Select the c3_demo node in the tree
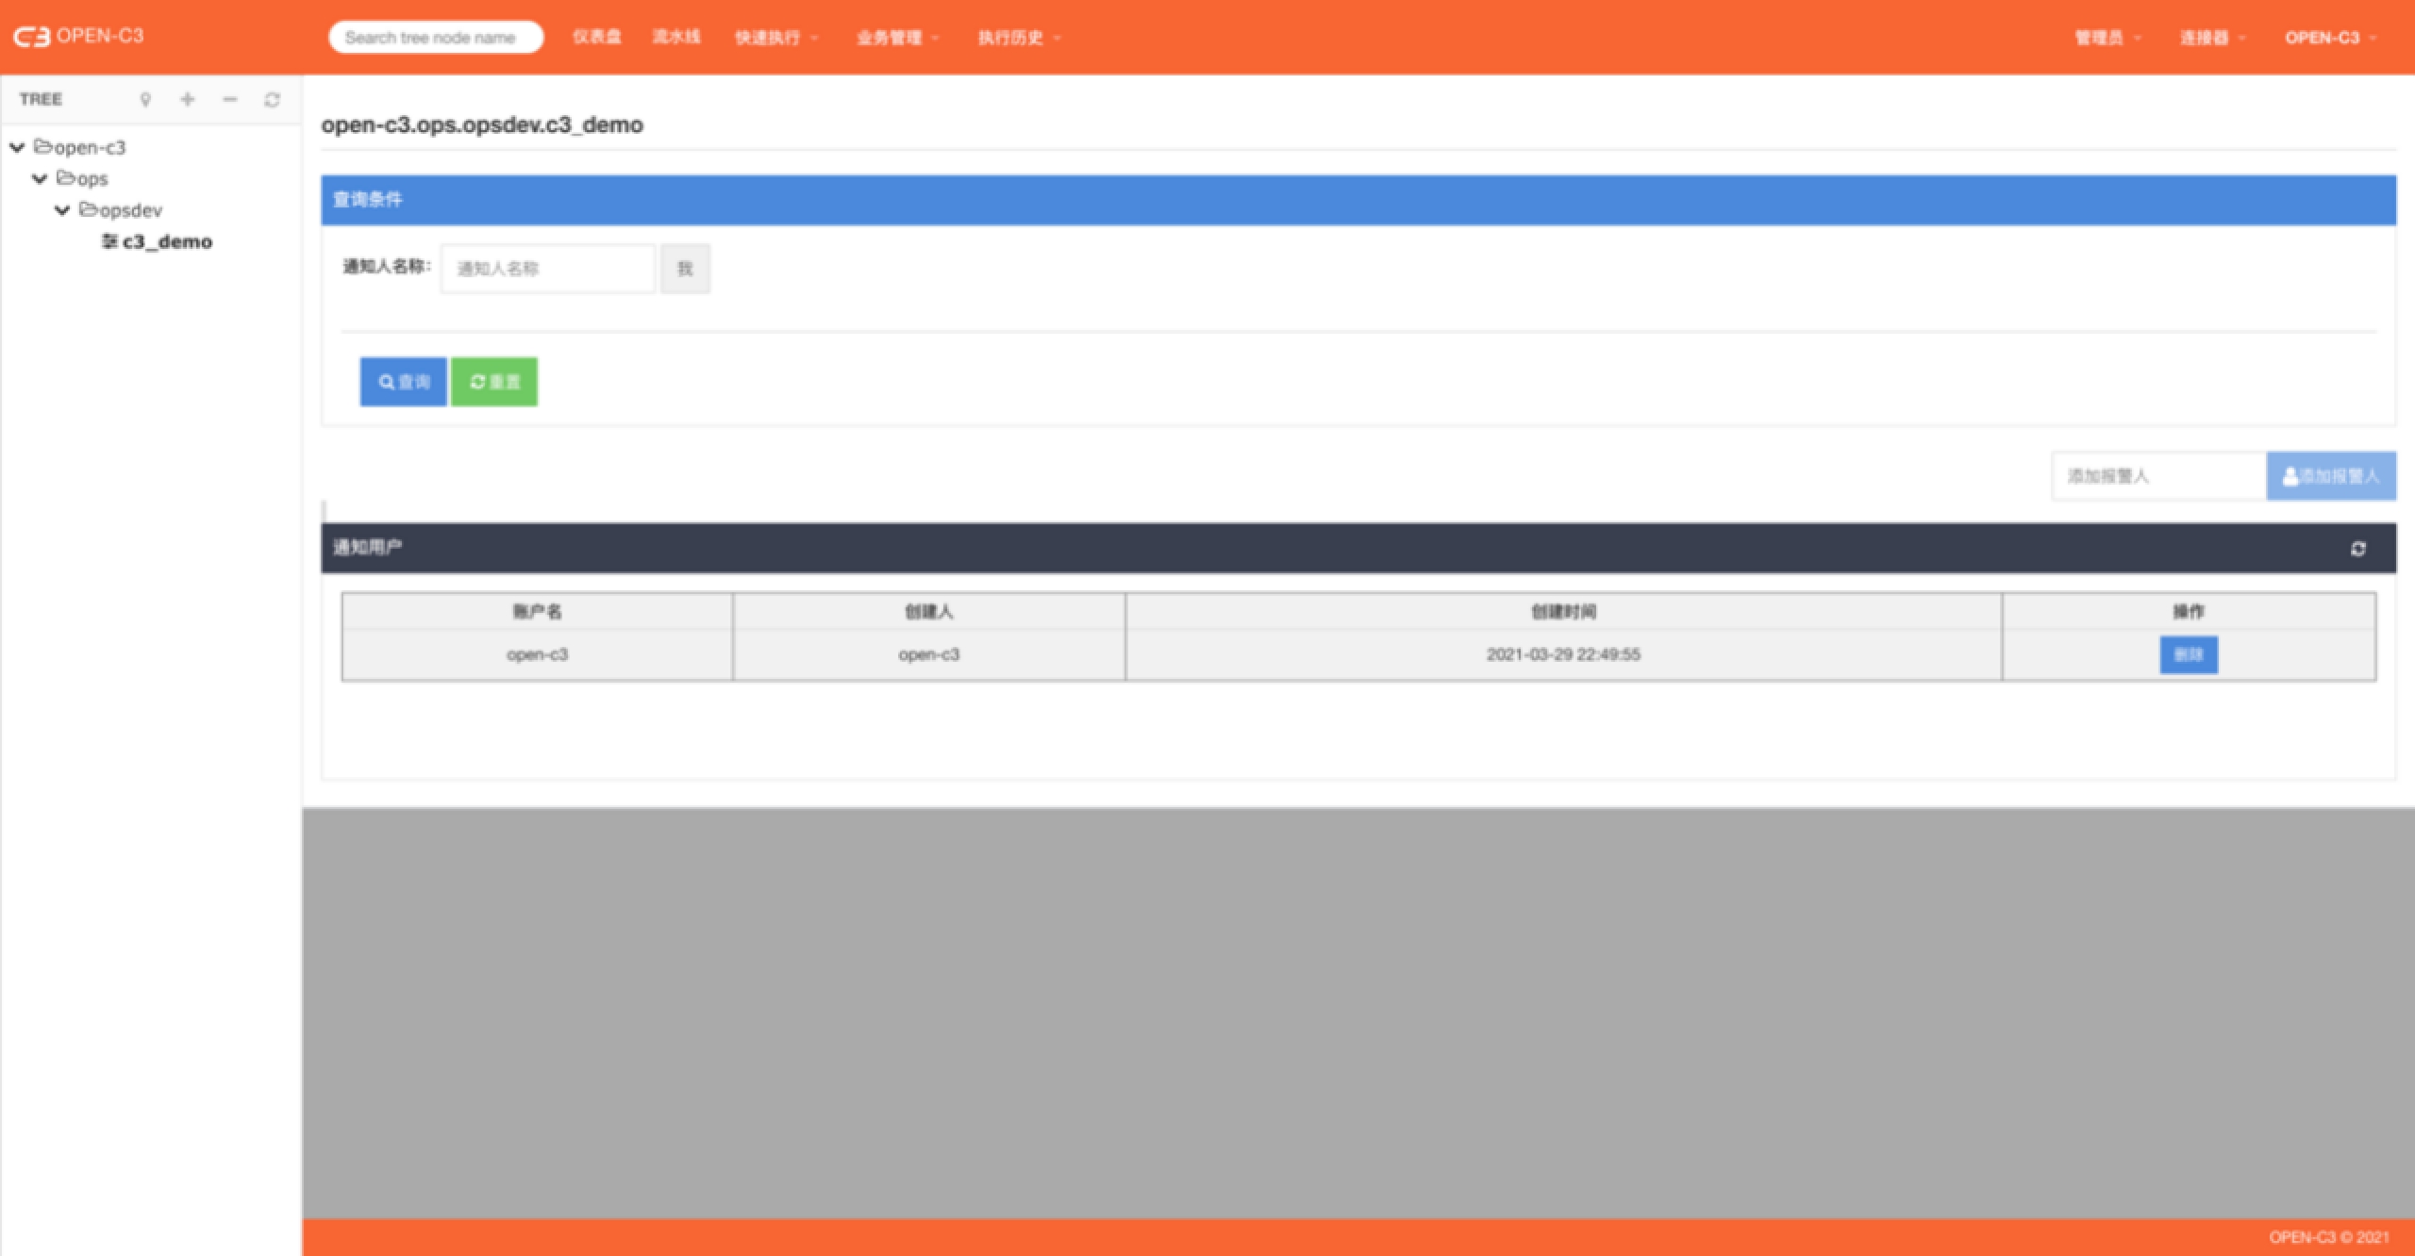Image resolution: width=2415 pixels, height=1256 pixels. point(166,241)
